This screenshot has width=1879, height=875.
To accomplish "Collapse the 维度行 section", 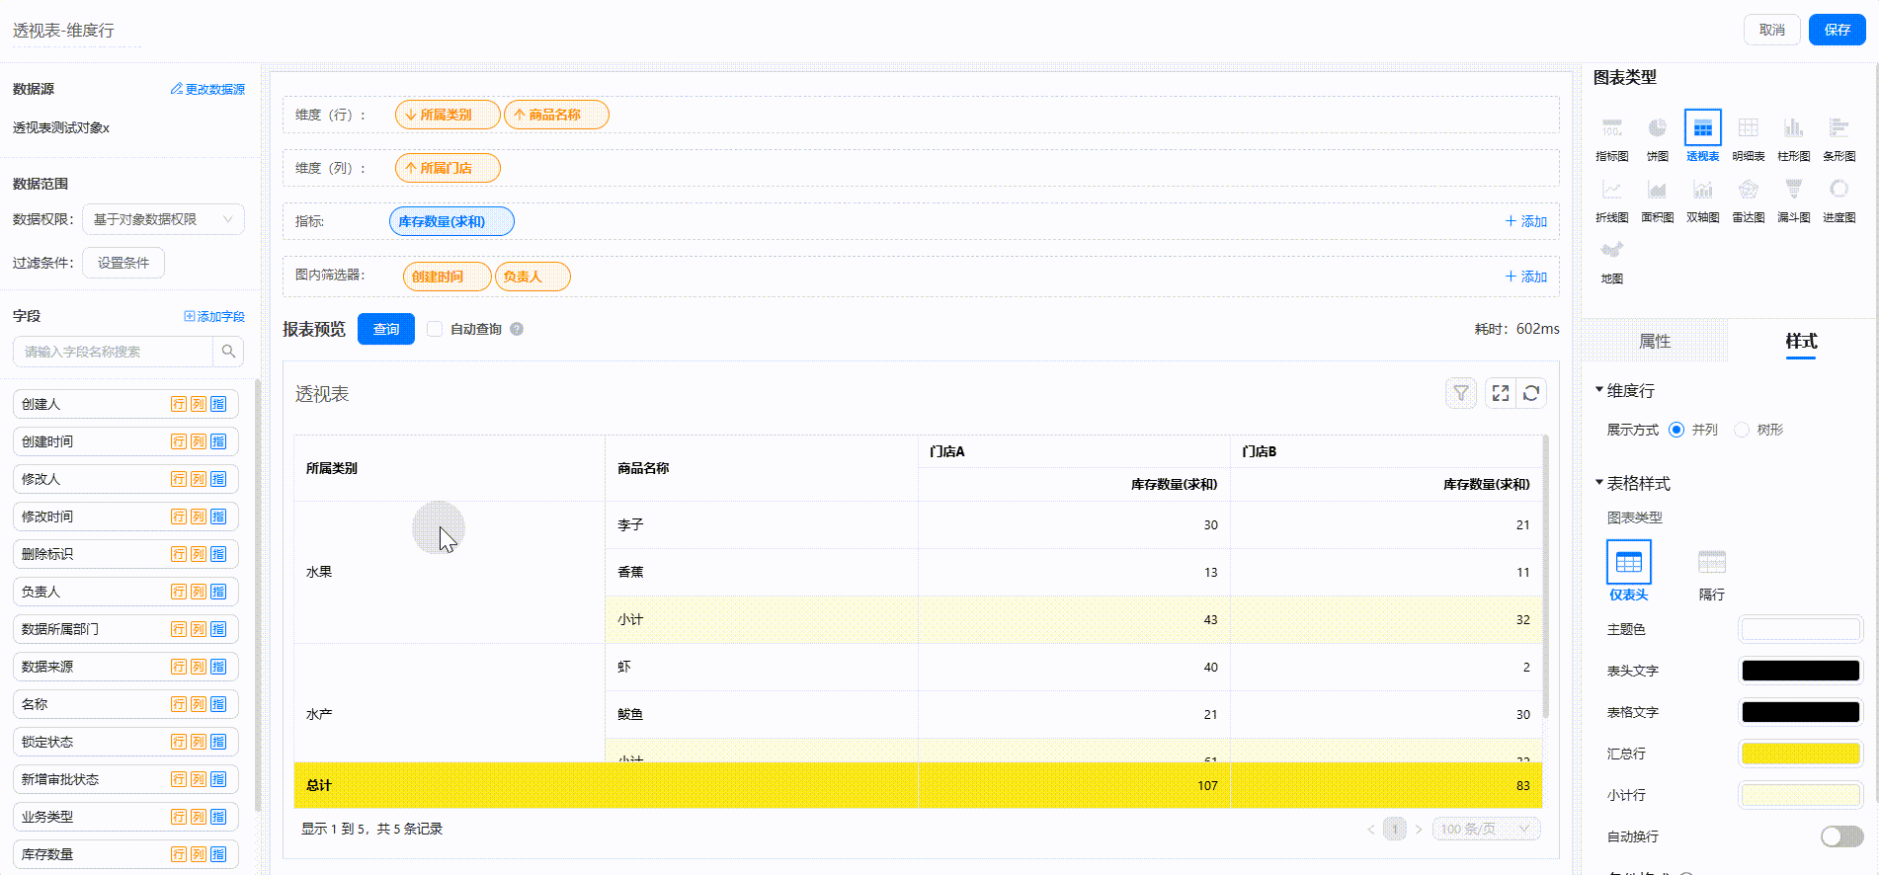I will (1598, 390).
